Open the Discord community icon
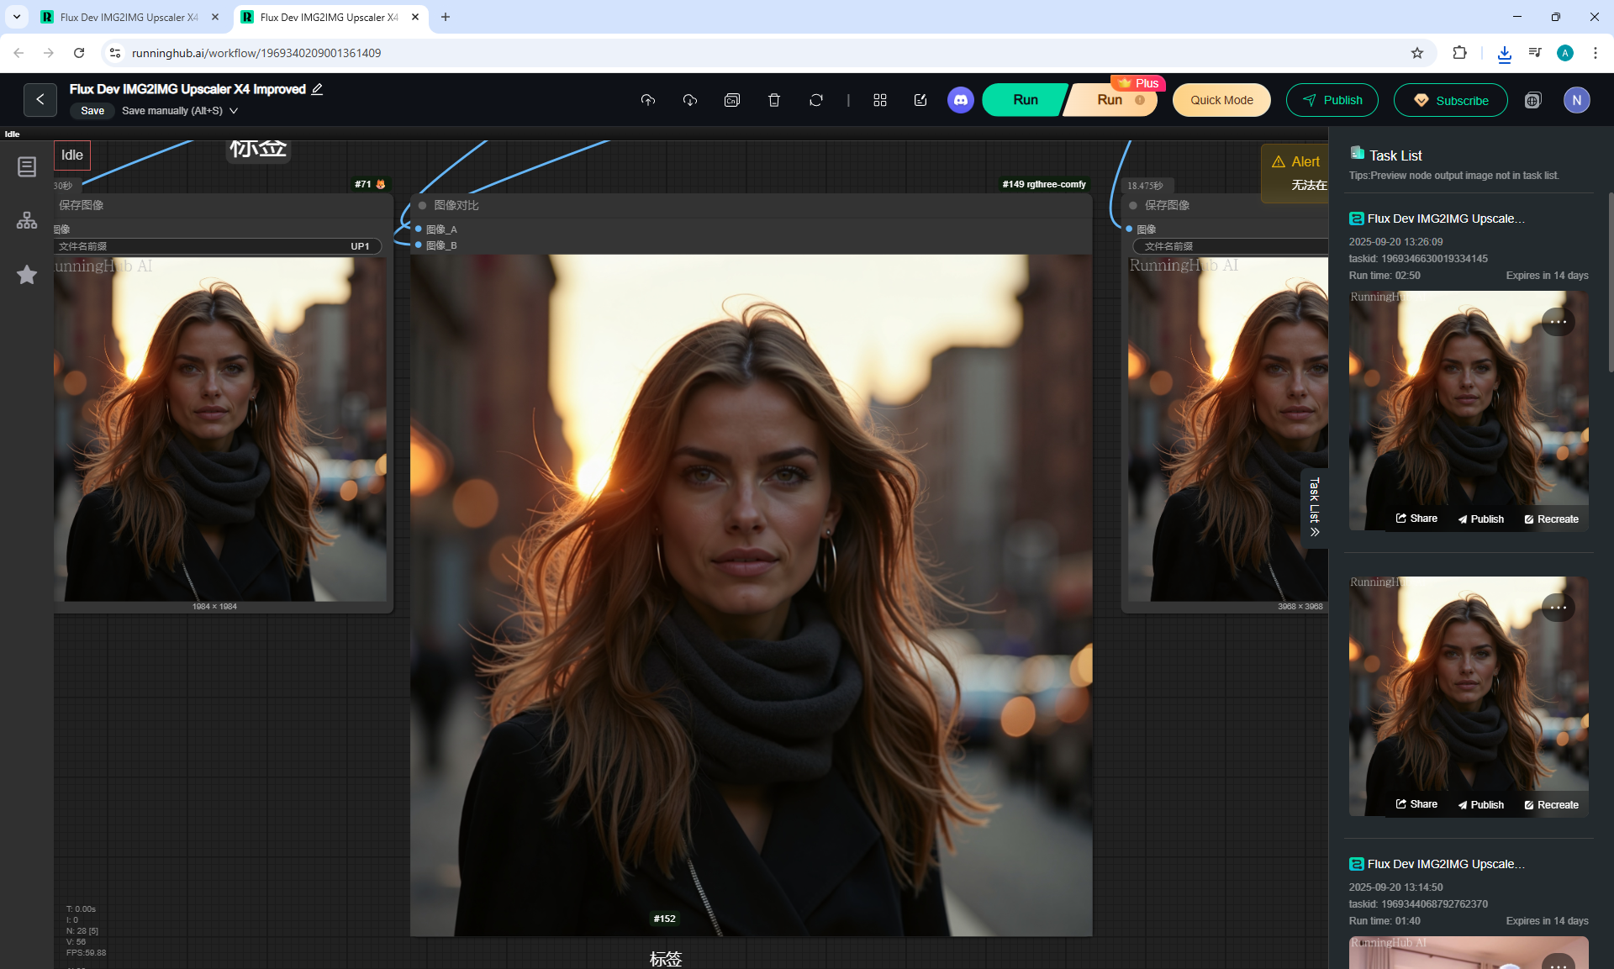The image size is (1614, 969). coord(960,100)
